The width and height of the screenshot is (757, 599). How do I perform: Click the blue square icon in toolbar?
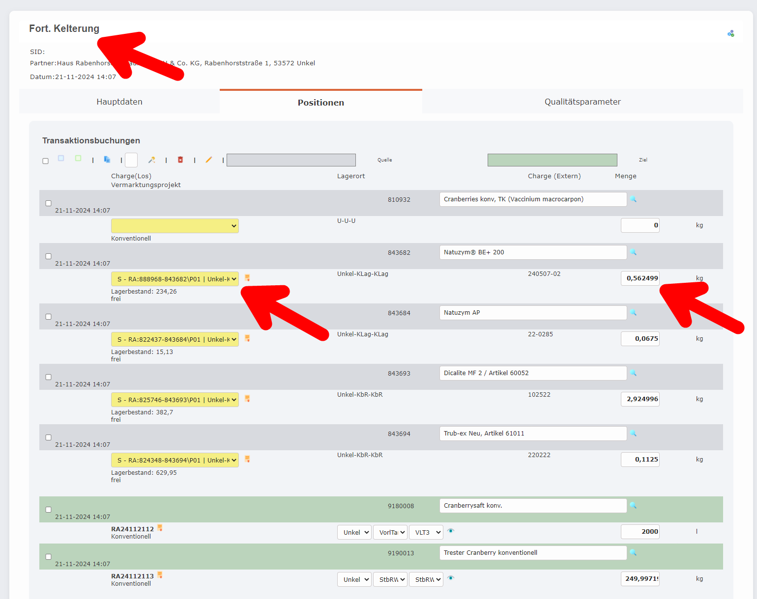click(x=61, y=158)
